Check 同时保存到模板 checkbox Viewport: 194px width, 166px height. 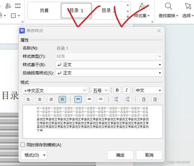pos(23,145)
